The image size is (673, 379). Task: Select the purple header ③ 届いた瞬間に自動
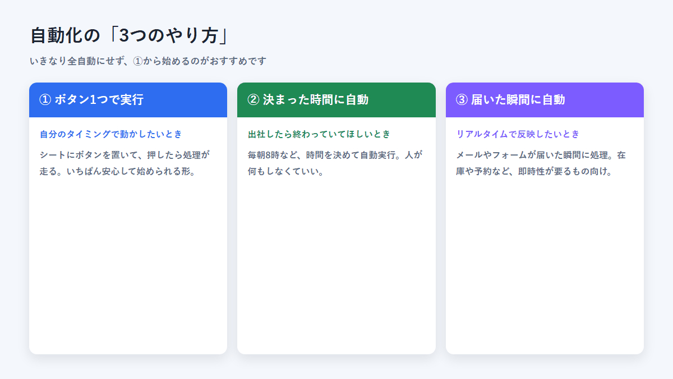click(x=545, y=100)
